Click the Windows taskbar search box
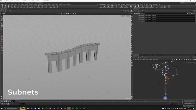Viewport: 196px width, 110px height. pos(12,108)
